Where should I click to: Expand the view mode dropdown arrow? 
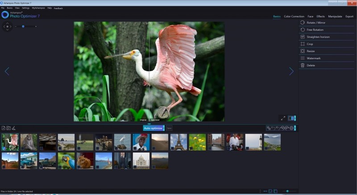click(x=295, y=118)
